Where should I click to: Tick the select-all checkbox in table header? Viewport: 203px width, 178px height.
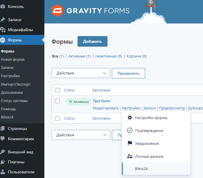pos(57,90)
